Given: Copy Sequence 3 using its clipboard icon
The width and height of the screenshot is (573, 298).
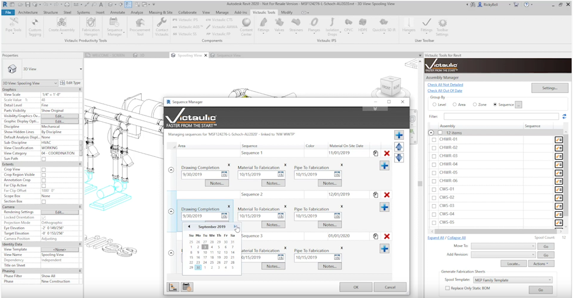Looking at the screenshot, I should point(375,237).
